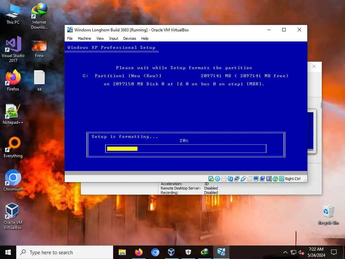
Task: Select the firew image file icon
Action: [x=39, y=49]
